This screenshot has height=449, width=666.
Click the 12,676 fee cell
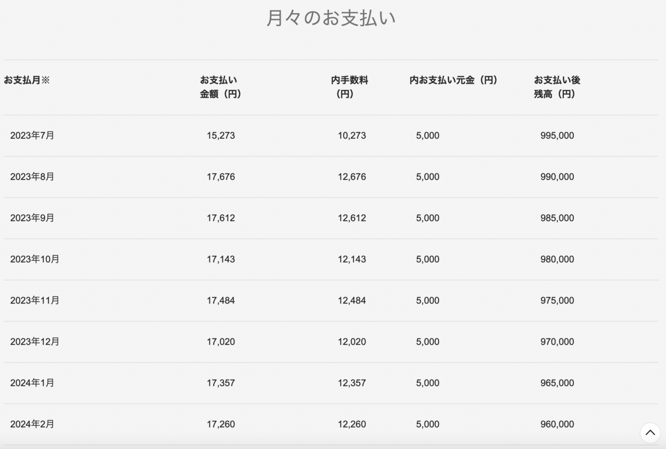click(352, 177)
